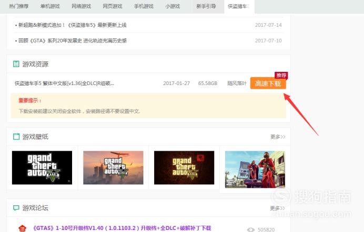This screenshot has width=364, height=232.
Task: Click the 游戏壁纸 section icon
Action: pyautogui.click(x=16, y=136)
